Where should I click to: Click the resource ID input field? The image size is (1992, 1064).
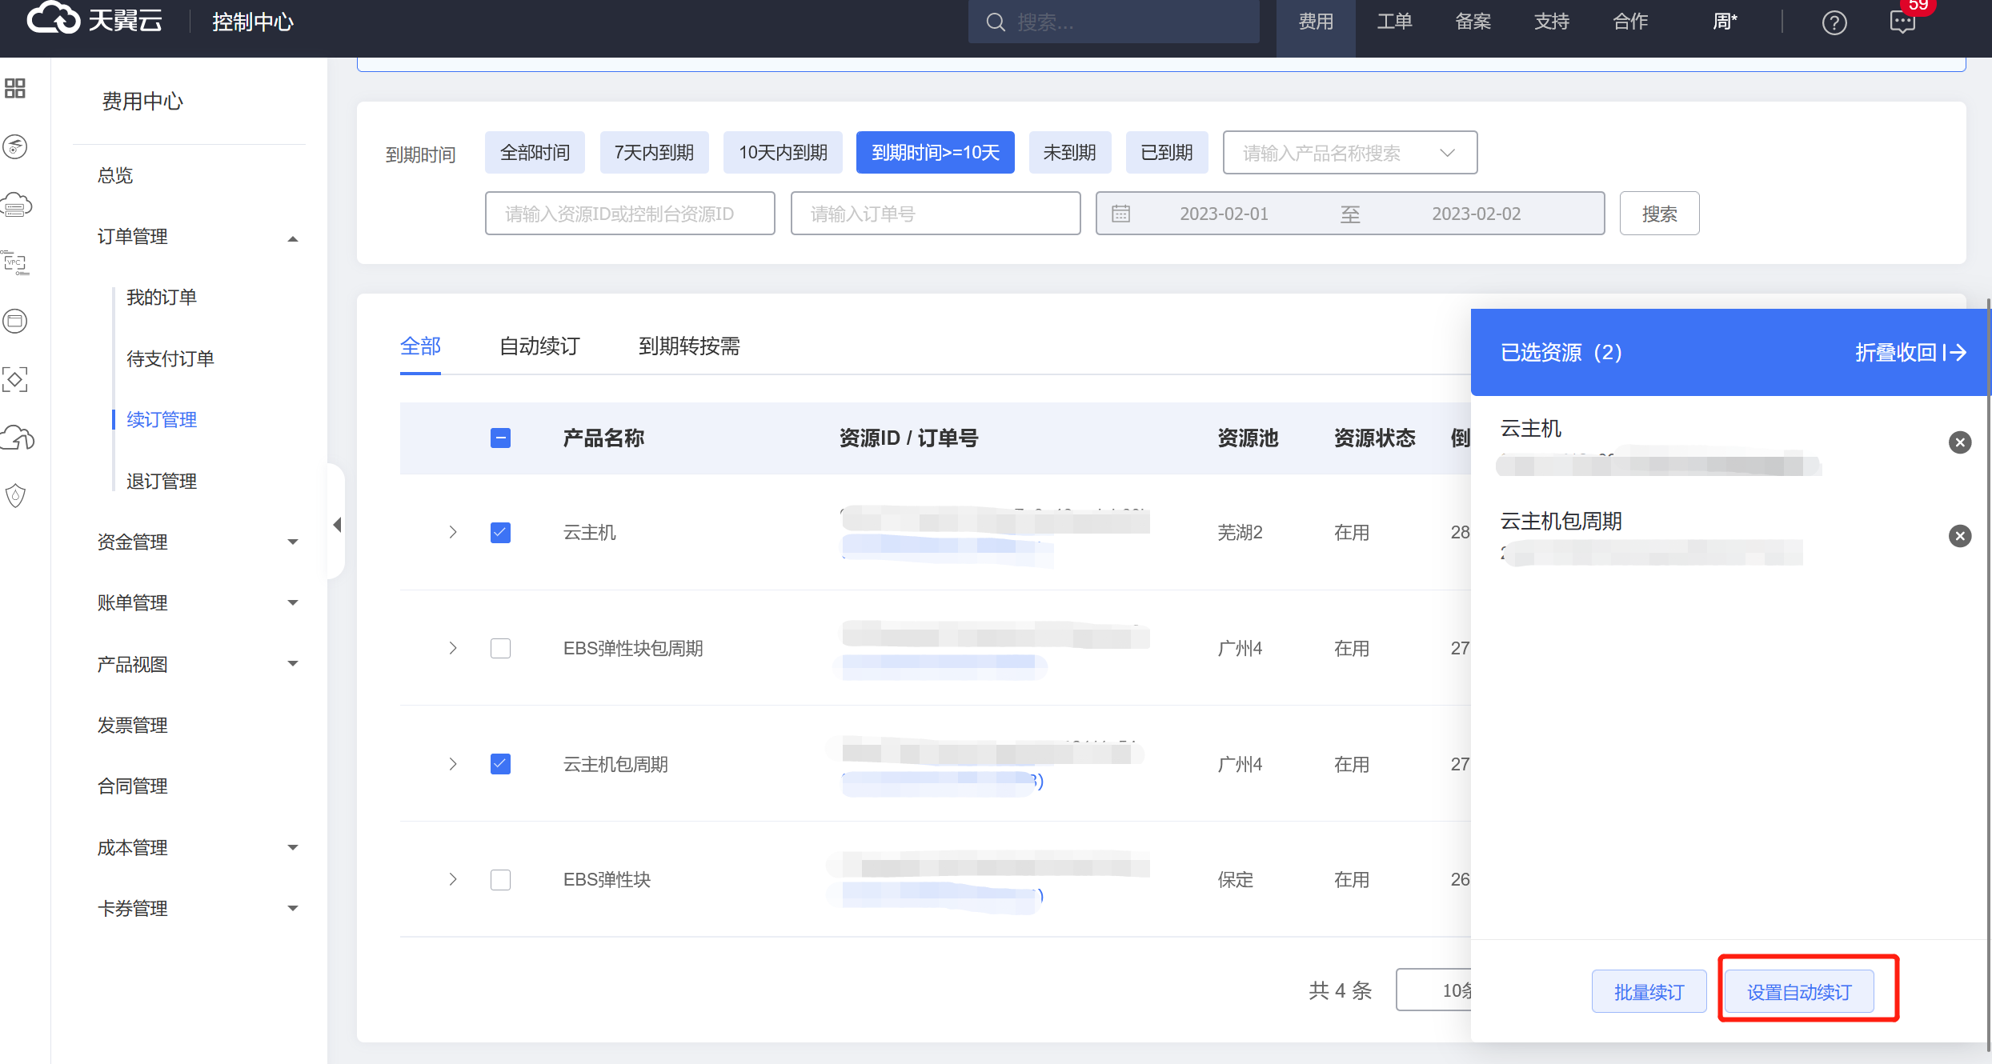629,214
